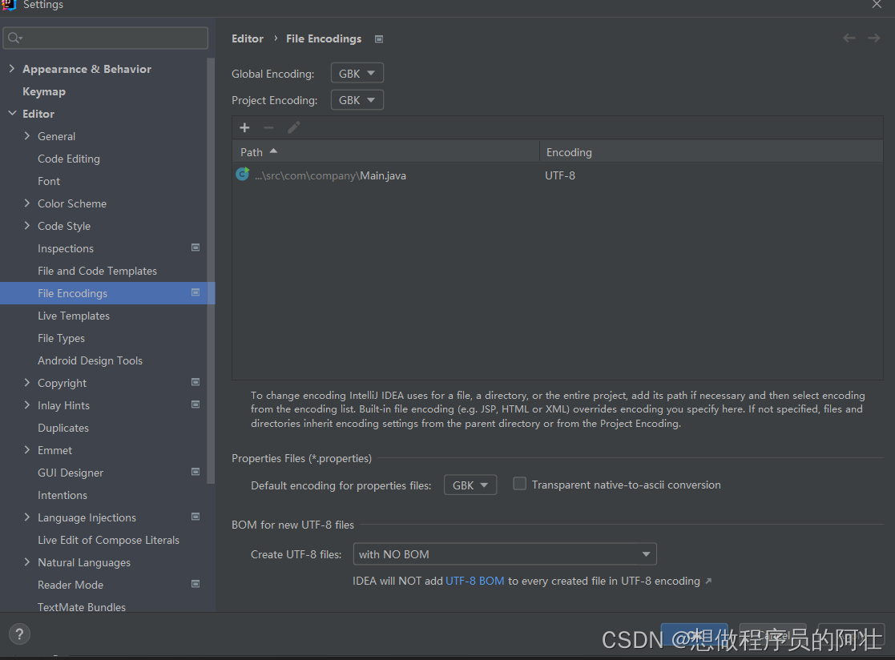Click the UTF-8 BOM hyperlink
895x660 pixels.
click(475, 580)
